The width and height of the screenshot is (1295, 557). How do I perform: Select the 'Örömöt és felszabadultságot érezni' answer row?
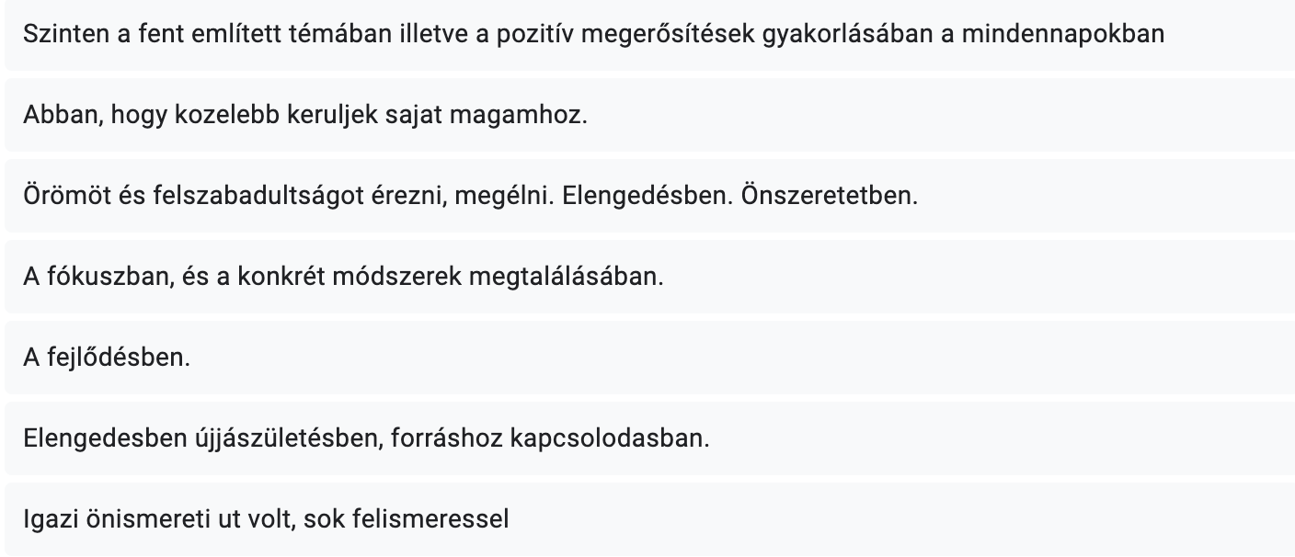coord(649,198)
